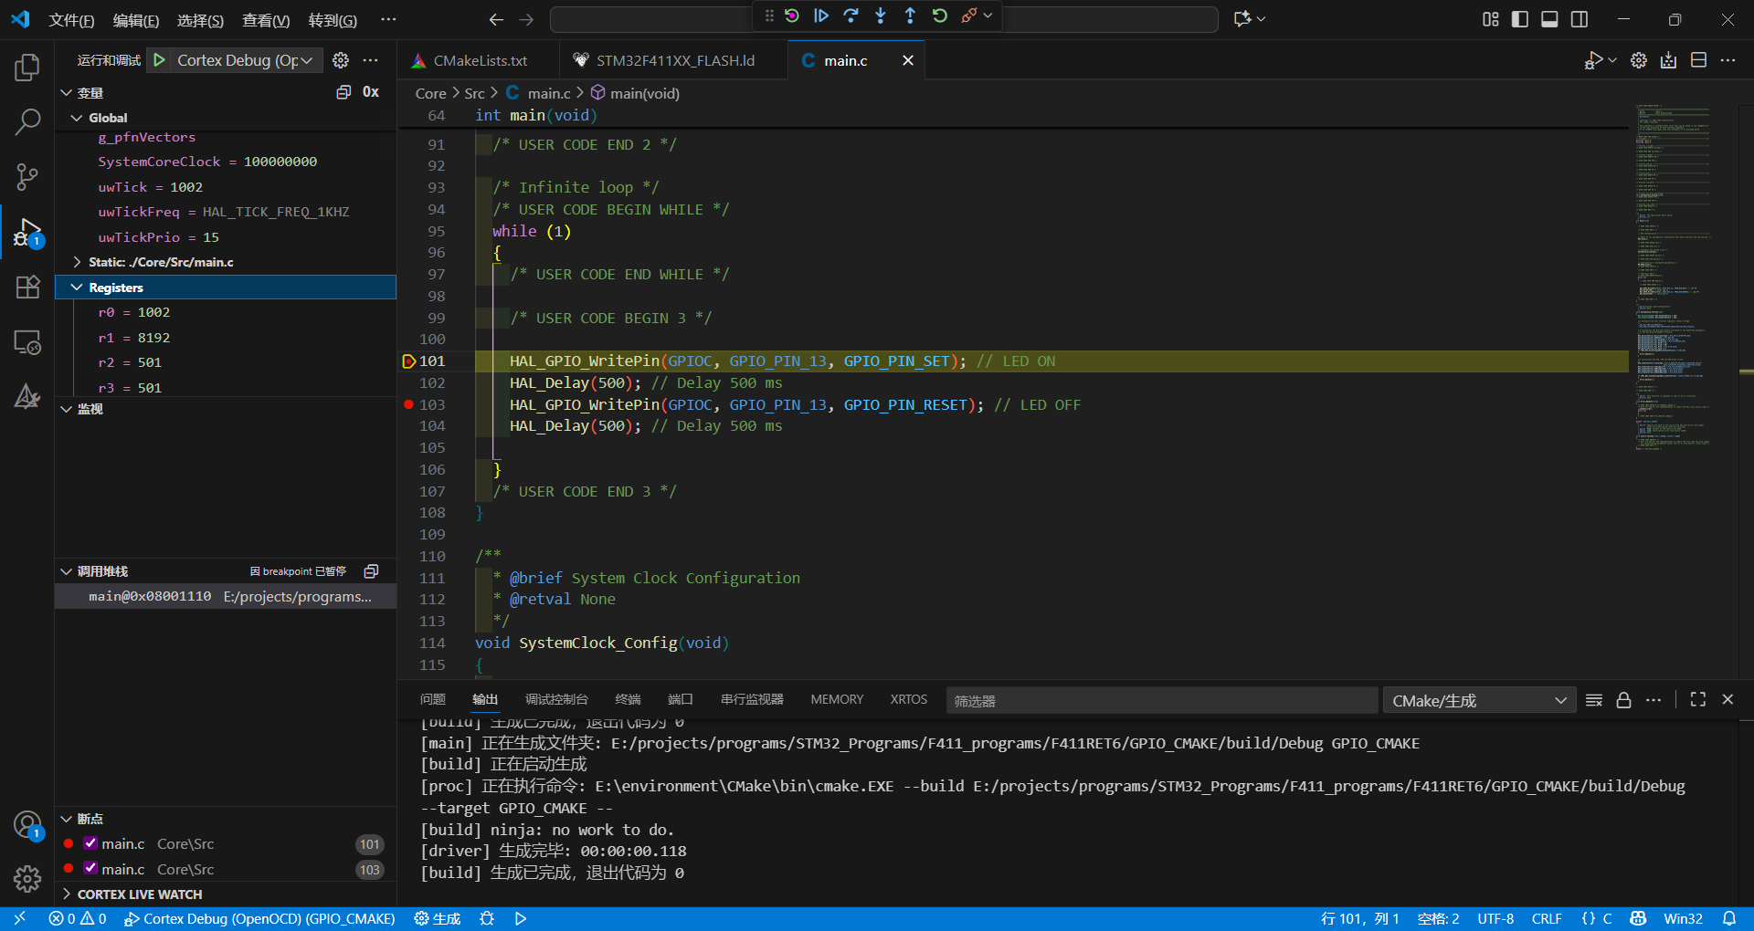
Task: Switch to the CMakeLists.txt tab
Action: (x=480, y=60)
